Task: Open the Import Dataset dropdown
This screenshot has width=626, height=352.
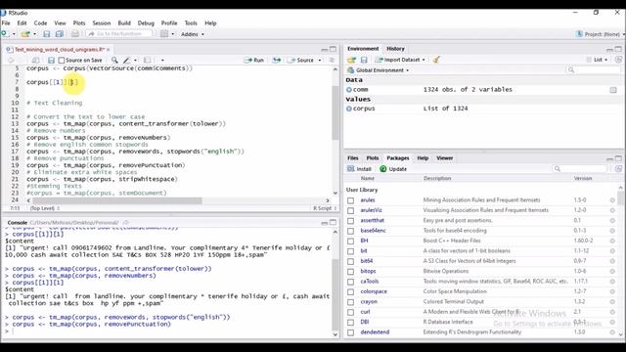Action: (x=400, y=60)
